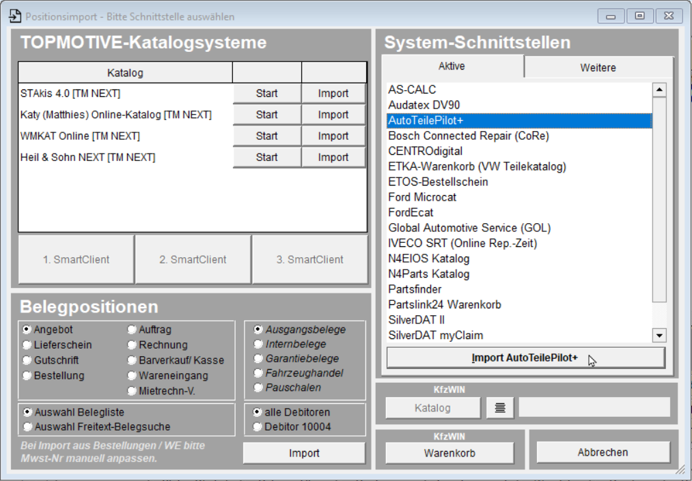Click the KfzWIN Katalog button

click(x=433, y=408)
